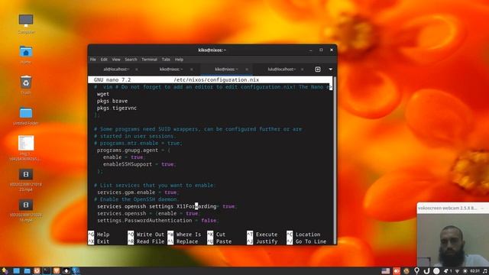Click the '/etc/nixos/configuration.nix' title in nano

(x=216, y=79)
